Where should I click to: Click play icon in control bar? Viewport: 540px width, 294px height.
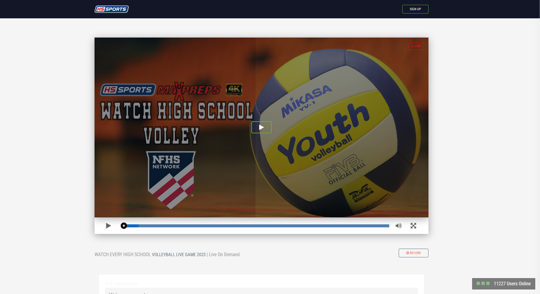(108, 226)
